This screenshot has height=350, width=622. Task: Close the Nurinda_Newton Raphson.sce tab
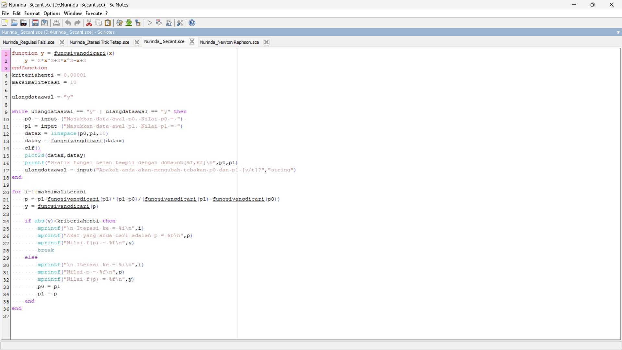pyautogui.click(x=267, y=42)
